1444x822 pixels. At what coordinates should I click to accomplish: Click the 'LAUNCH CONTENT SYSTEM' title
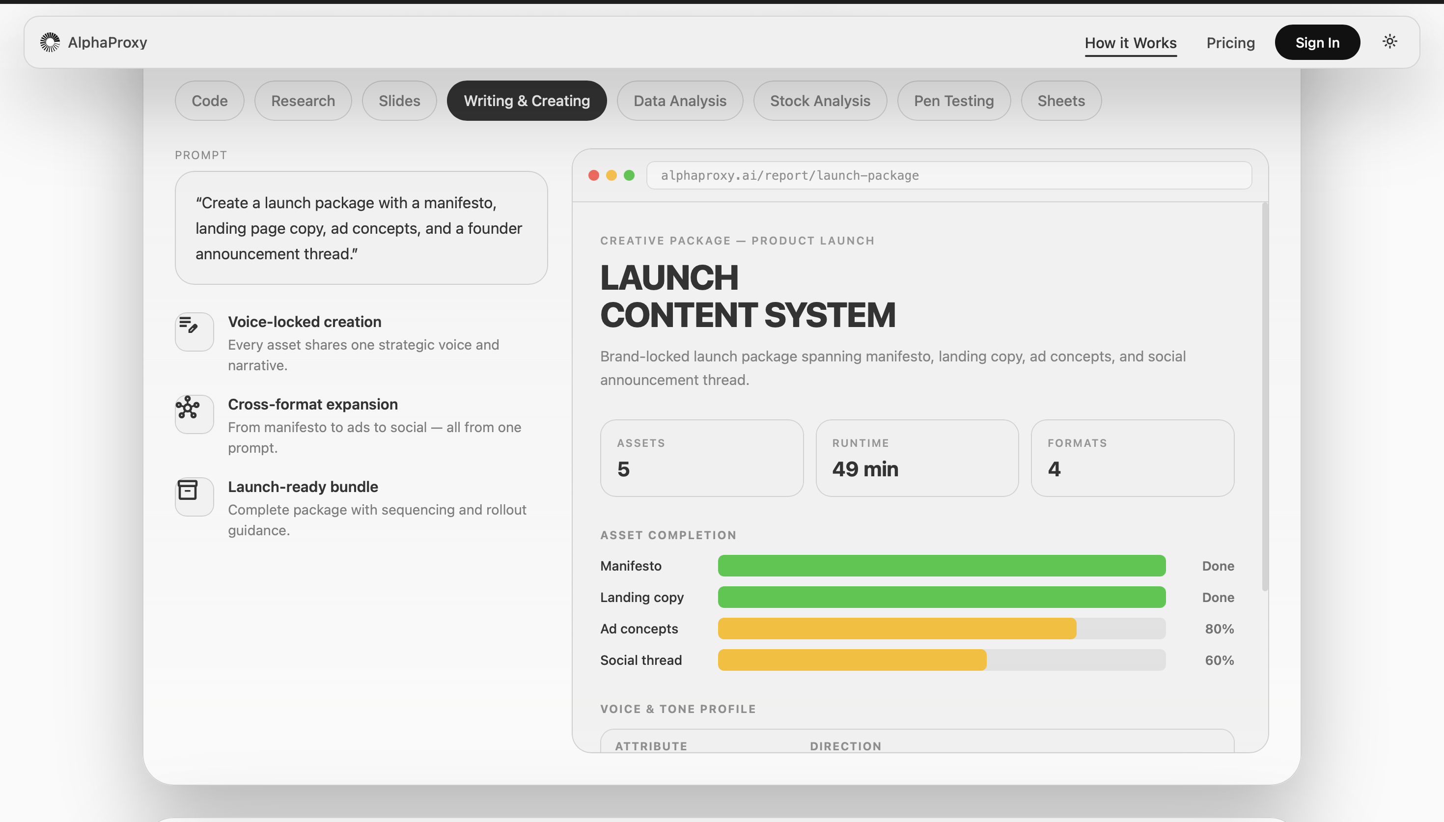click(x=748, y=297)
